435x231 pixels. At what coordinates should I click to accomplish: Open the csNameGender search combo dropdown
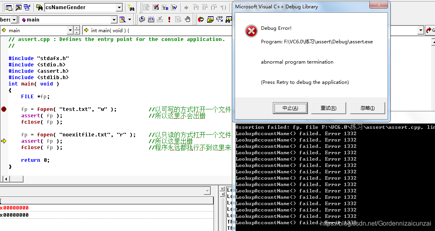118,7
